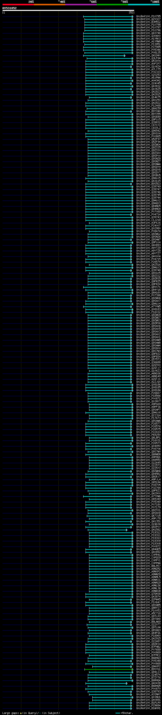The width and height of the screenshot is (162, 715).
Task: Click the purple ~60% identity legend bar
Action: pyautogui.click(x=81, y=5)
